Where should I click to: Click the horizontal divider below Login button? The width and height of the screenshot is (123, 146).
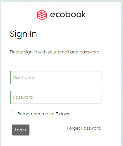[x=55, y=145]
